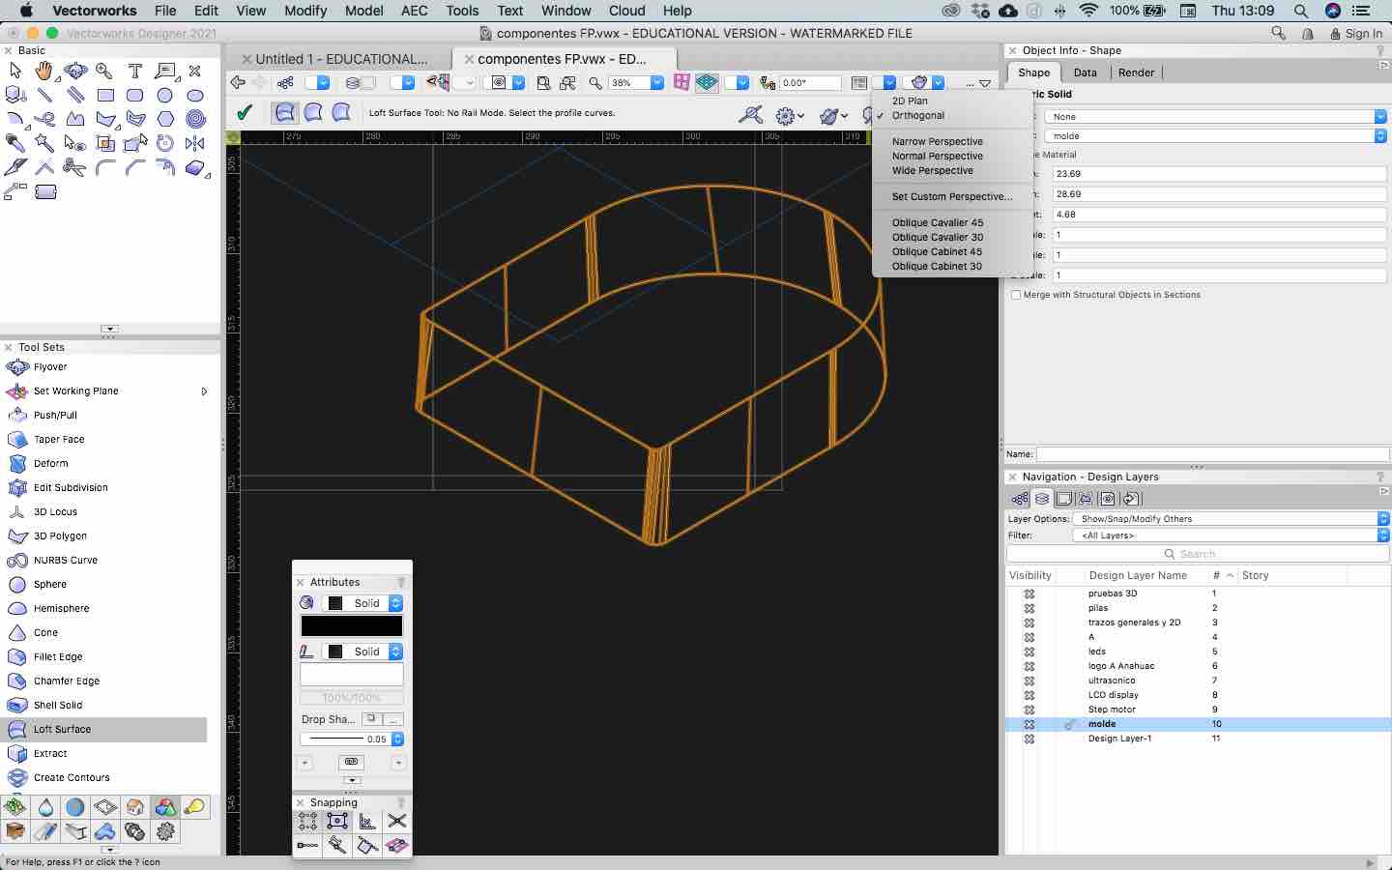Toggle visibility of Design Layer-1

click(1029, 739)
